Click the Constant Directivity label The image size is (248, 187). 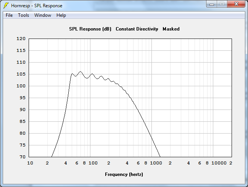point(137,29)
